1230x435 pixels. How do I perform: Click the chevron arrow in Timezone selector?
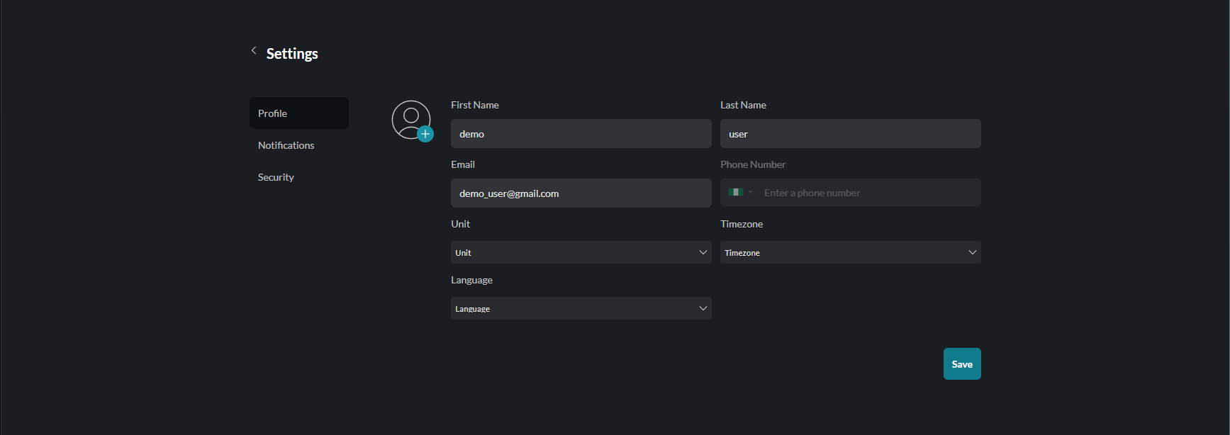973,252
